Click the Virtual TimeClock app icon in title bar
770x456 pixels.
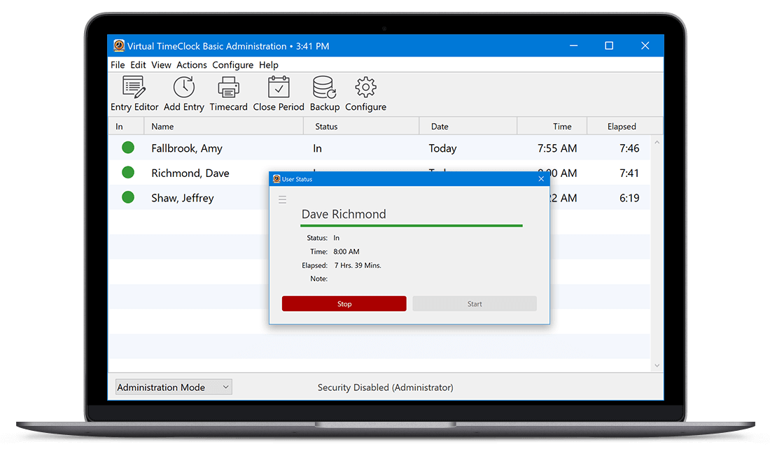tap(119, 45)
